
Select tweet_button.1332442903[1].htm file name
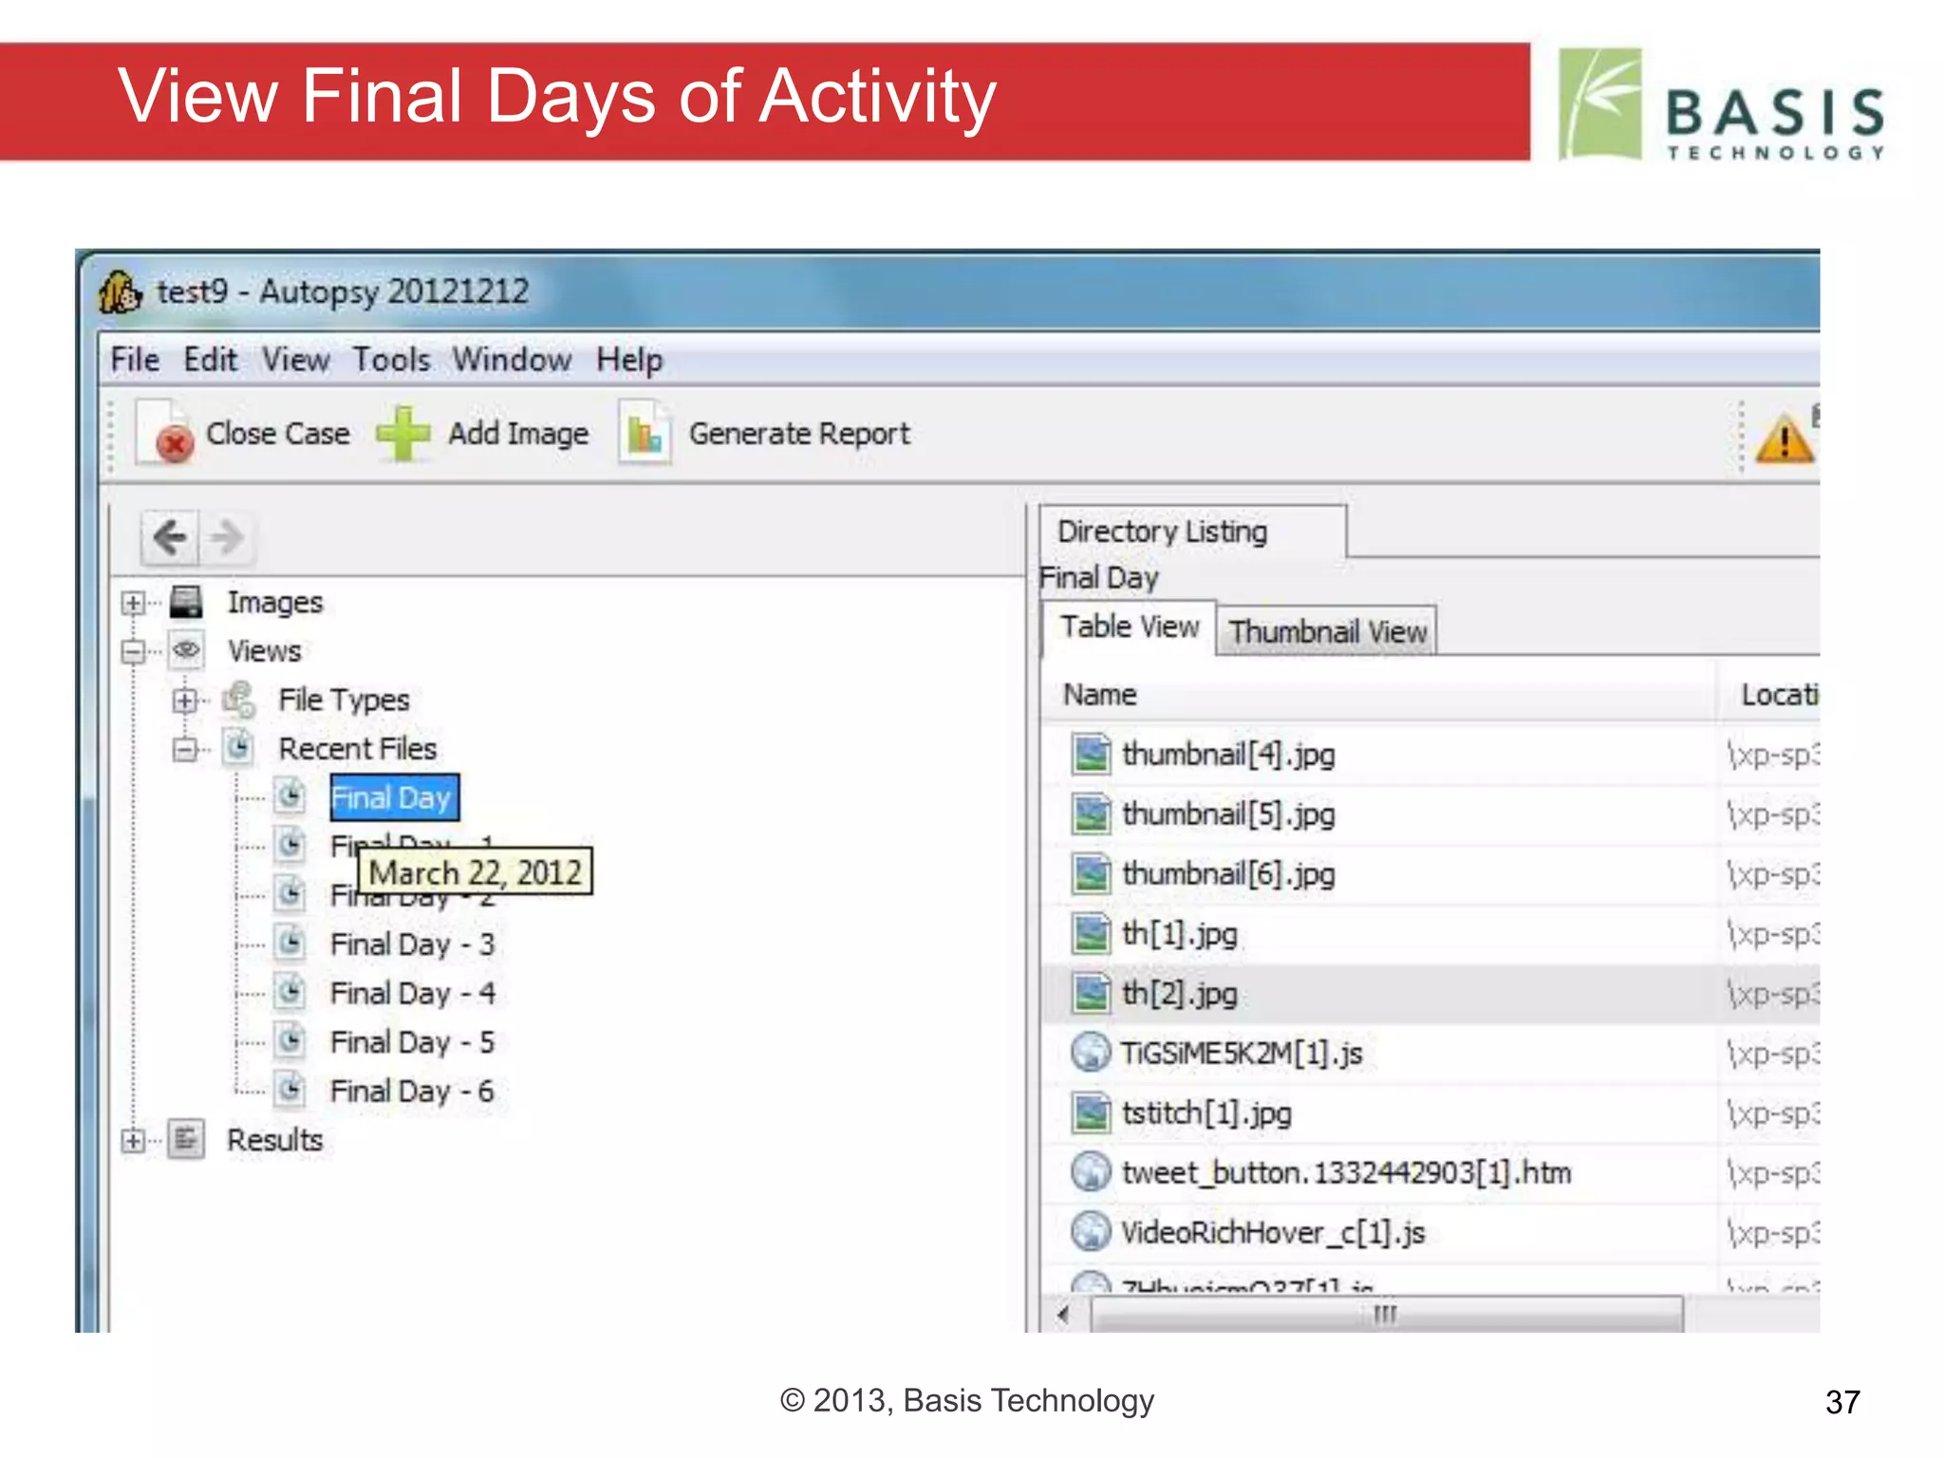1347,1173
